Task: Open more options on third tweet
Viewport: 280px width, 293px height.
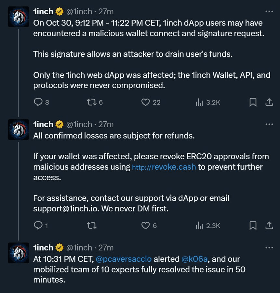Action: click(x=269, y=247)
